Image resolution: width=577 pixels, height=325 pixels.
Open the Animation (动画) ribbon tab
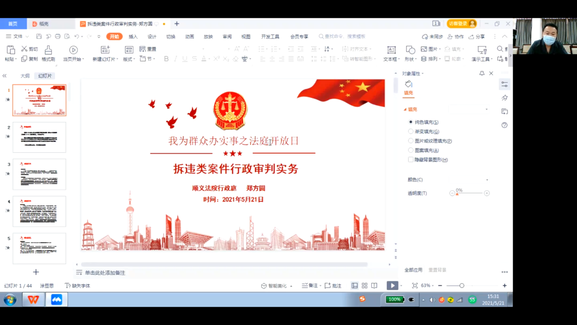click(190, 36)
